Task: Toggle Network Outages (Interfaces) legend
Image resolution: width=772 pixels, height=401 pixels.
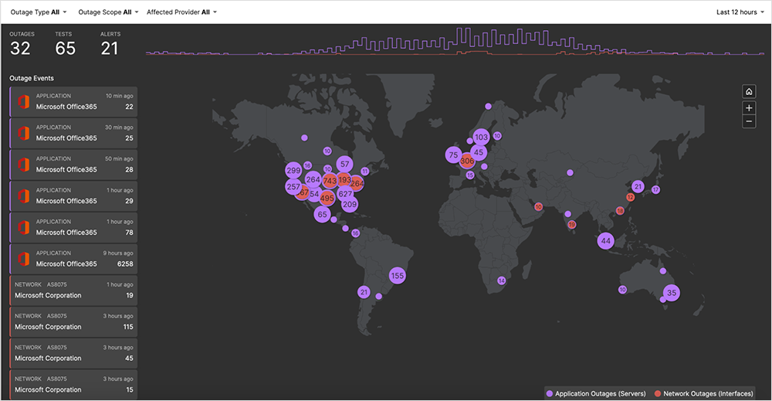Action: (x=703, y=393)
